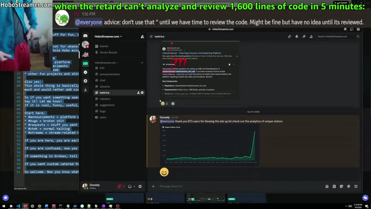The height and width of the screenshot is (209, 371).
Task: Toggle deafen headphones in user panel
Action: tap(130, 186)
